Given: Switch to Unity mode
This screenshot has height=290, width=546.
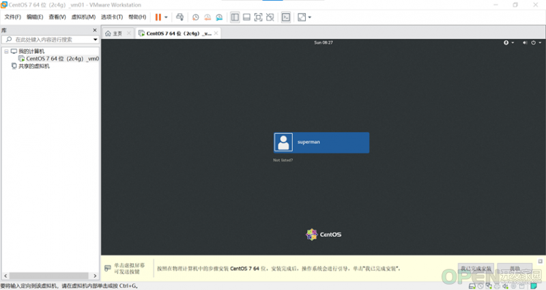Looking at the screenshot, I should (x=270, y=17).
